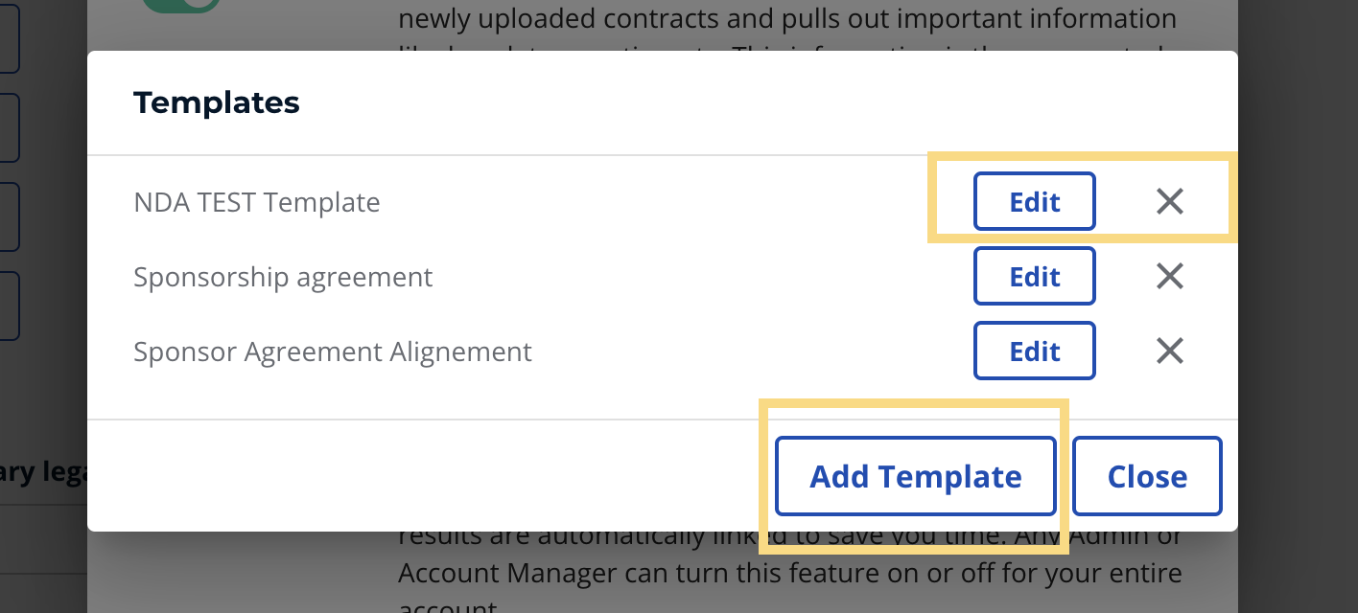Edit the Sponsorship agreement template
Viewport: 1358px width, 613px height.
1034,277
